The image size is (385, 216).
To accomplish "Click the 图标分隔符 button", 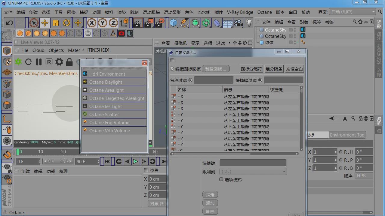I will pos(251,69).
